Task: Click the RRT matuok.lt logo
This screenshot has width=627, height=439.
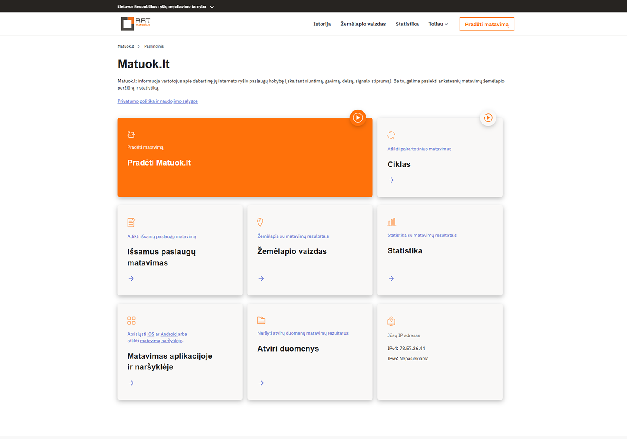Action: (x=136, y=24)
